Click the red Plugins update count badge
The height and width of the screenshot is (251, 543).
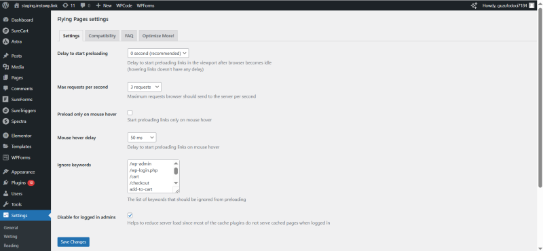(x=31, y=182)
